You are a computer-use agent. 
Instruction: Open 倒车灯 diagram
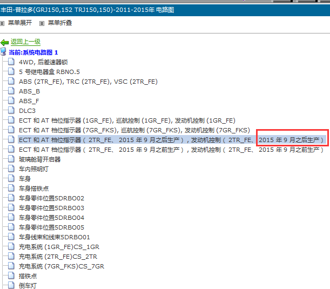28,286
